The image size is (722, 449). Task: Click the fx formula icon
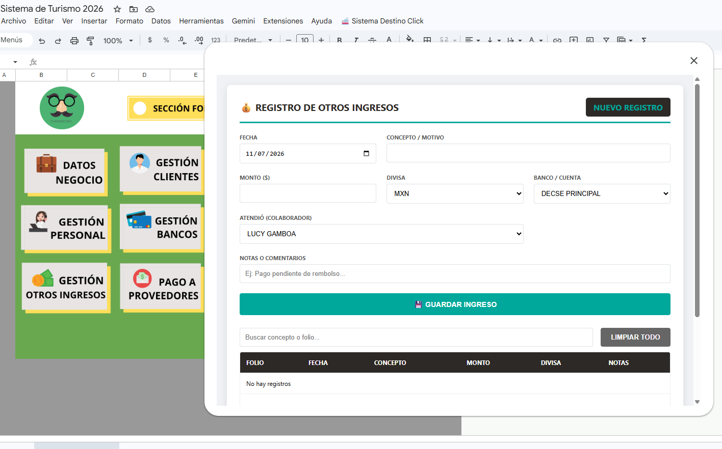[x=34, y=62]
